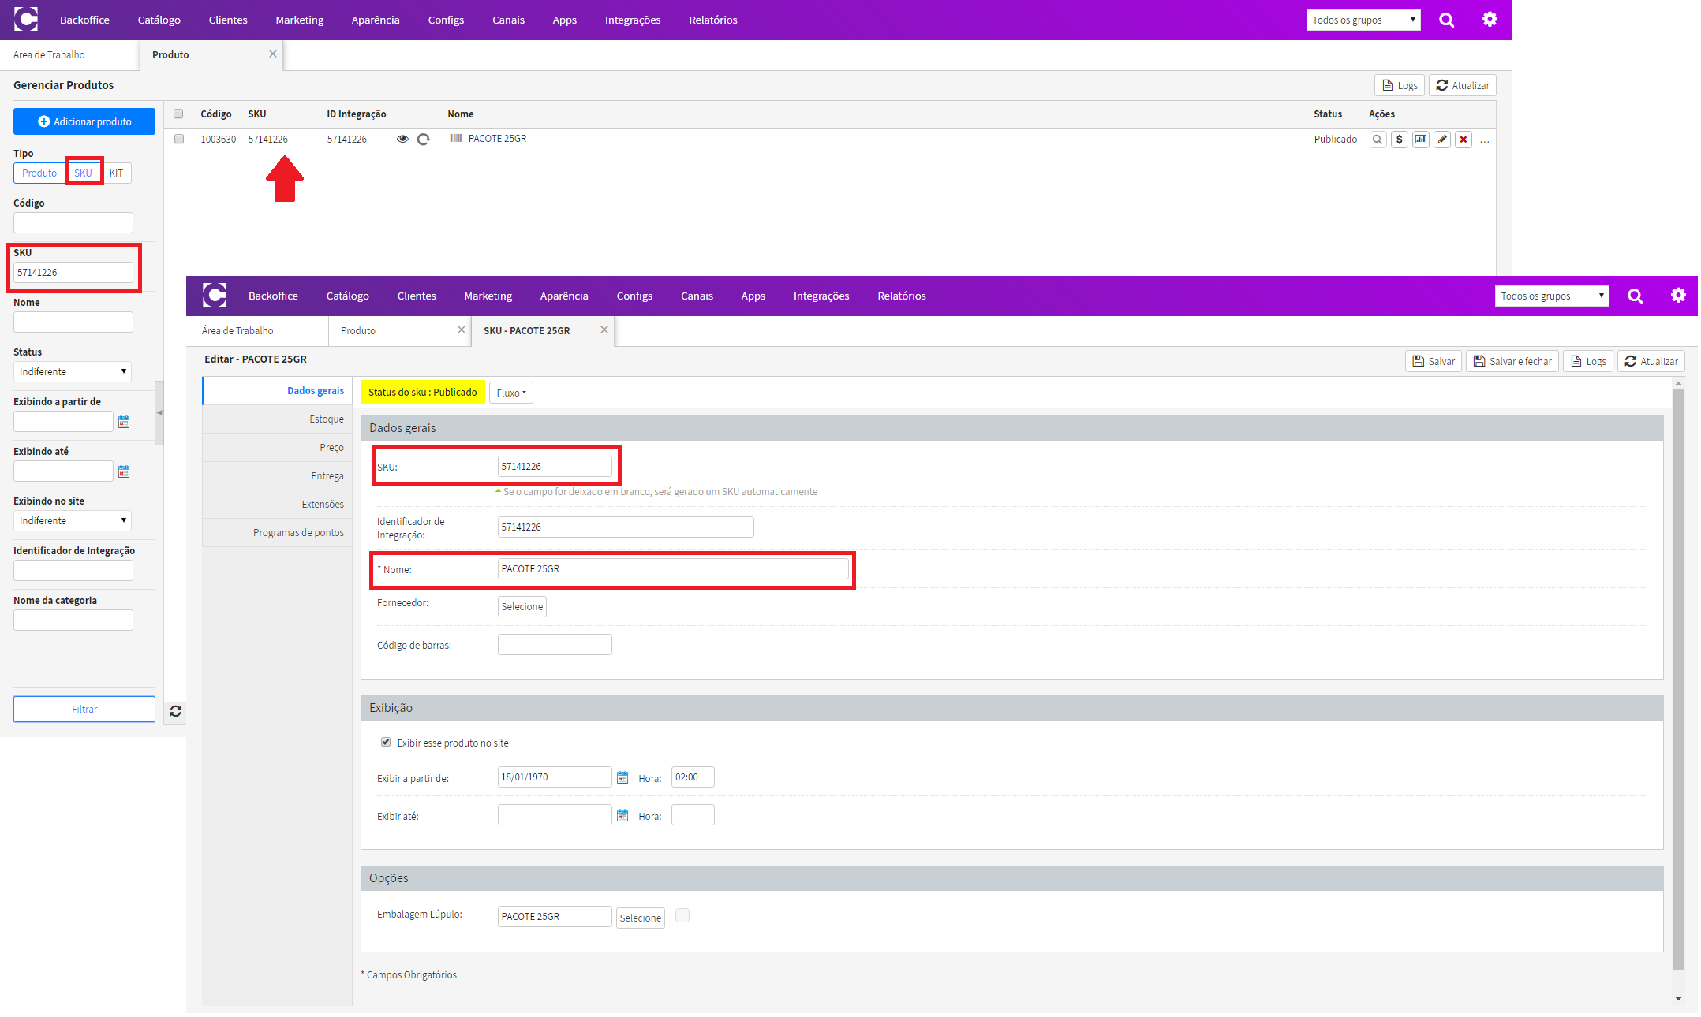Toggle the select-all checkbox in table header
The height and width of the screenshot is (1017, 1701).
point(178,114)
